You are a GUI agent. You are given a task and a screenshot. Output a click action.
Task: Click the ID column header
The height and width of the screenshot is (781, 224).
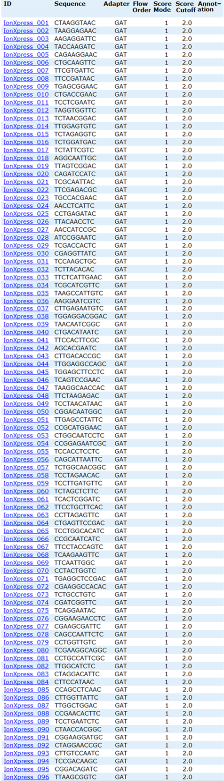(8, 4)
